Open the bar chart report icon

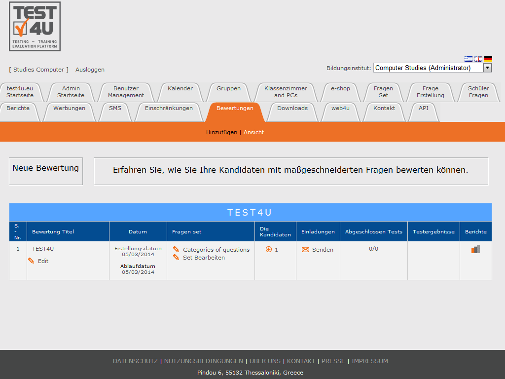pyautogui.click(x=476, y=249)
